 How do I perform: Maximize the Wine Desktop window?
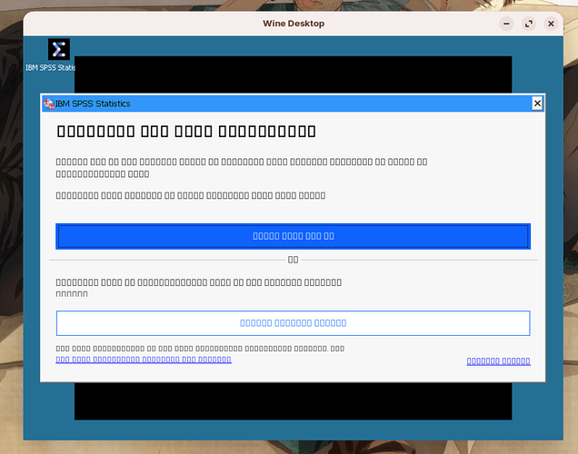tap(529, 24)
